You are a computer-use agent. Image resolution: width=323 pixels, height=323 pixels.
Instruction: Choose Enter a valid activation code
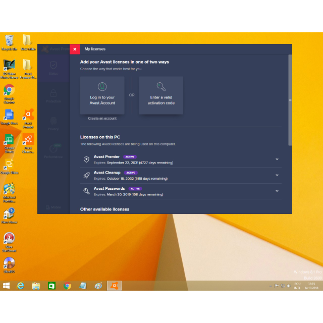pyautogui.click(x=161, y=95)
